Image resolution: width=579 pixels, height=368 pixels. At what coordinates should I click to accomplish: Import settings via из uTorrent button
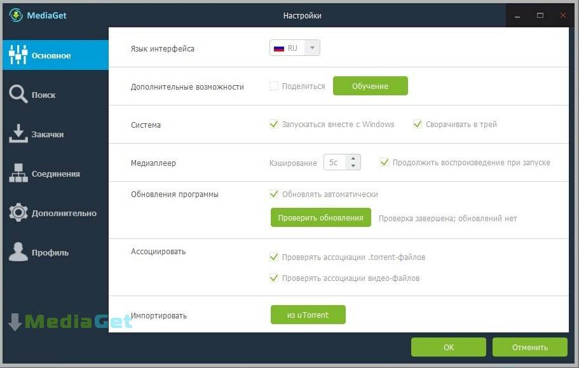[x=308, y=315]
